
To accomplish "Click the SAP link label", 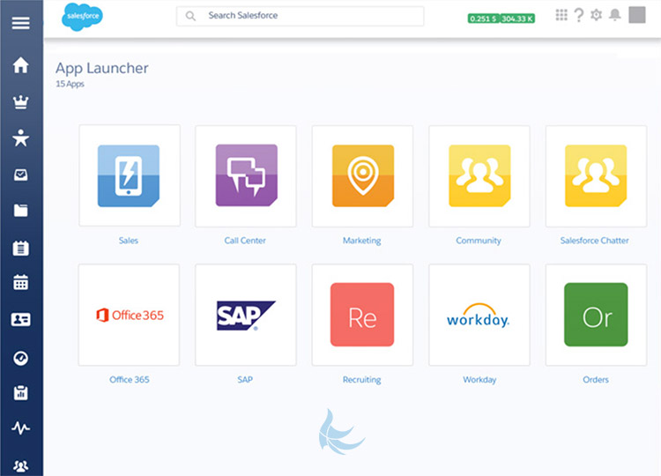I will click(x=245, y=379).
